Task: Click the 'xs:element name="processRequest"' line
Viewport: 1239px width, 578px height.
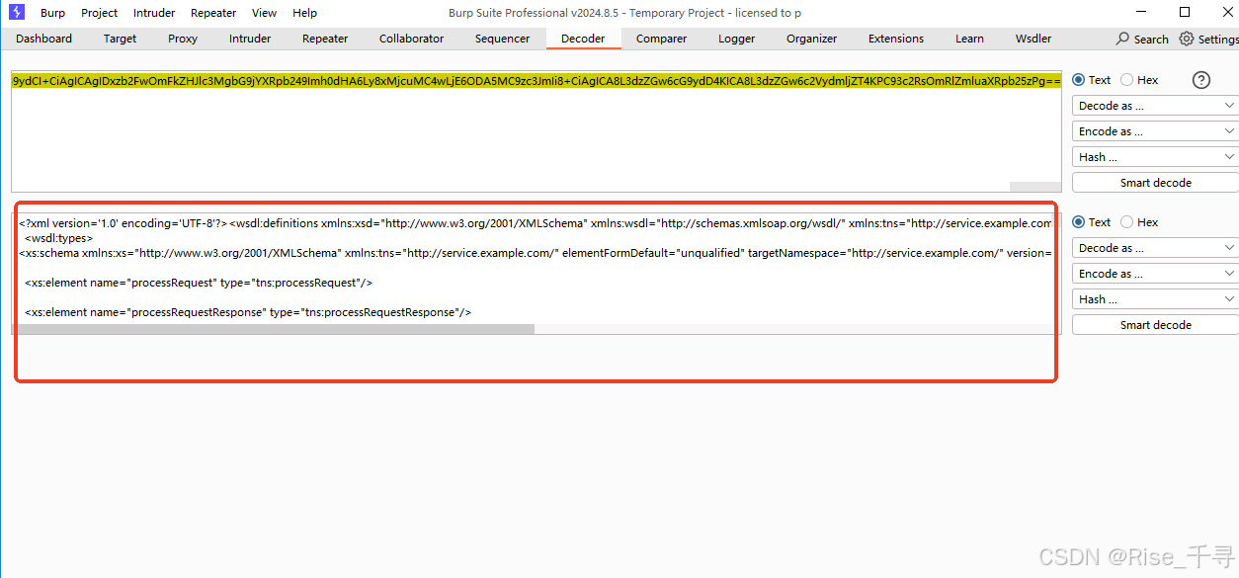Action: (199, 283)
